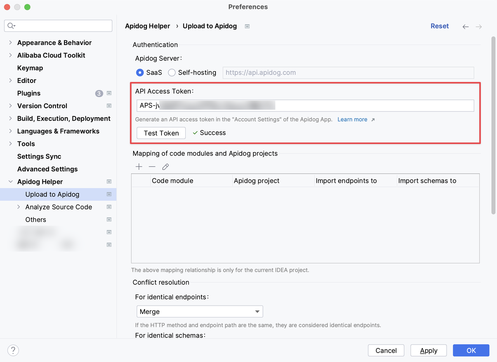The image size is (497, 362).
Task: Click the Import schemas to column header
Action: pos(438,181)
